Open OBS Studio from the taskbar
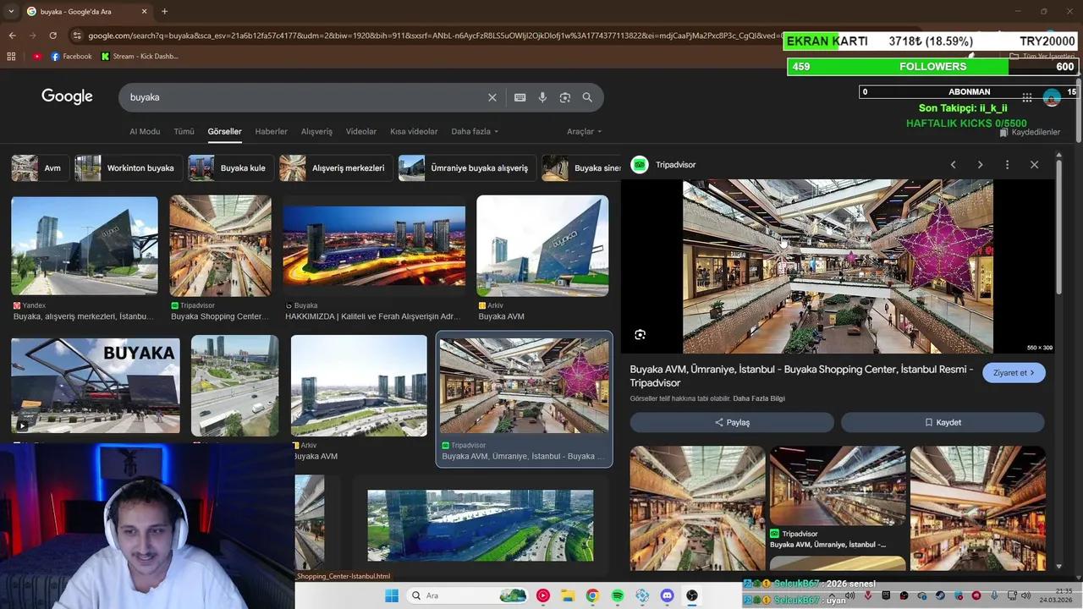Viewport: 1083px width, 609px height. (692, 595)
